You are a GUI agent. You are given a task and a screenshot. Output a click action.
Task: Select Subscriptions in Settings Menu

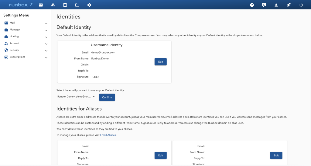coord(17,57)
